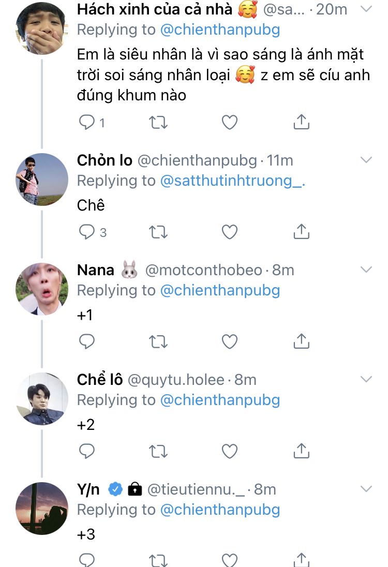
Task: Like Chỏn lo's "Chê" tweet
Action: pos(229,232)
